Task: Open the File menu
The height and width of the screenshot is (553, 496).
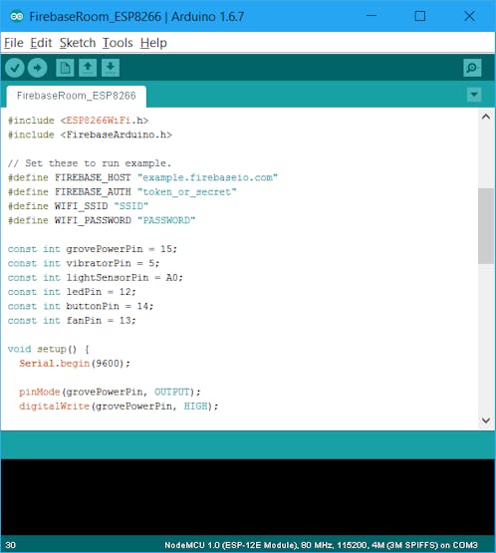Action: coord(14,43)
